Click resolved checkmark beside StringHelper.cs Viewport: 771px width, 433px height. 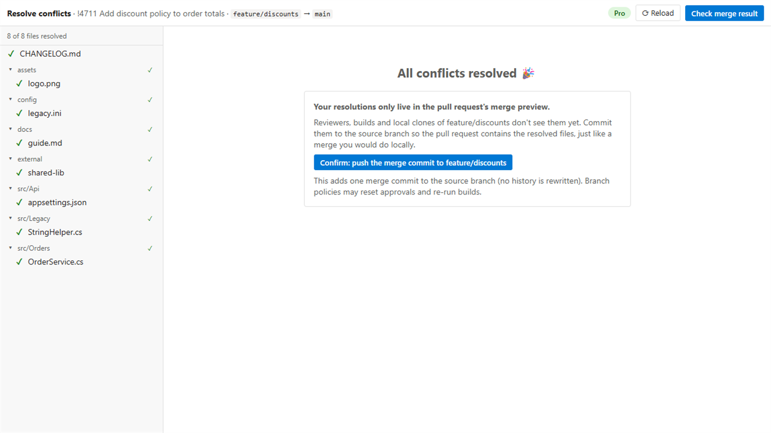[x=20, y=232]
